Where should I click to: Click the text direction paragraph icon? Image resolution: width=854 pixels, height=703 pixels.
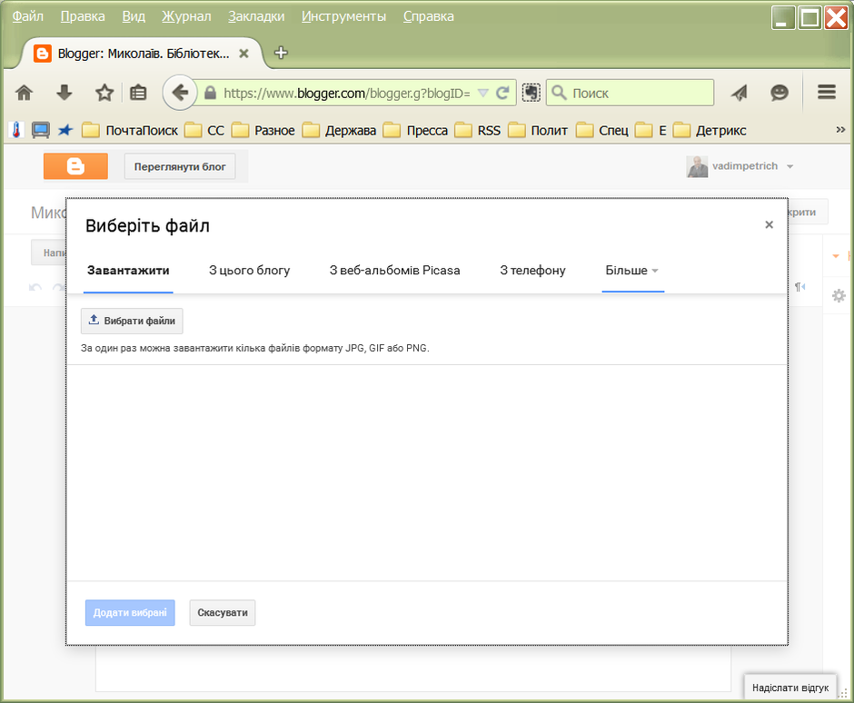799,287
